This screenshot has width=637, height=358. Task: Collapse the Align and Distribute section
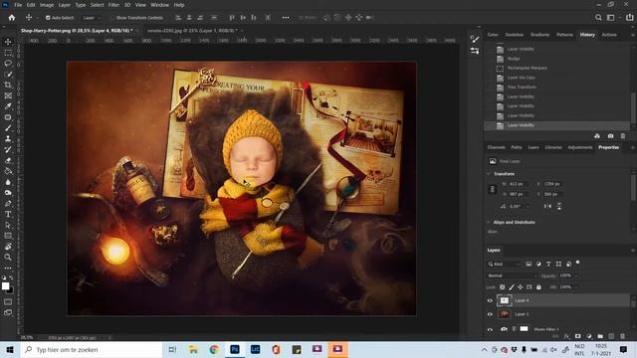pos(489,223)
